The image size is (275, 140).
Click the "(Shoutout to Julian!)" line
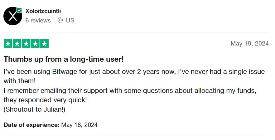(x=35, y=109)
